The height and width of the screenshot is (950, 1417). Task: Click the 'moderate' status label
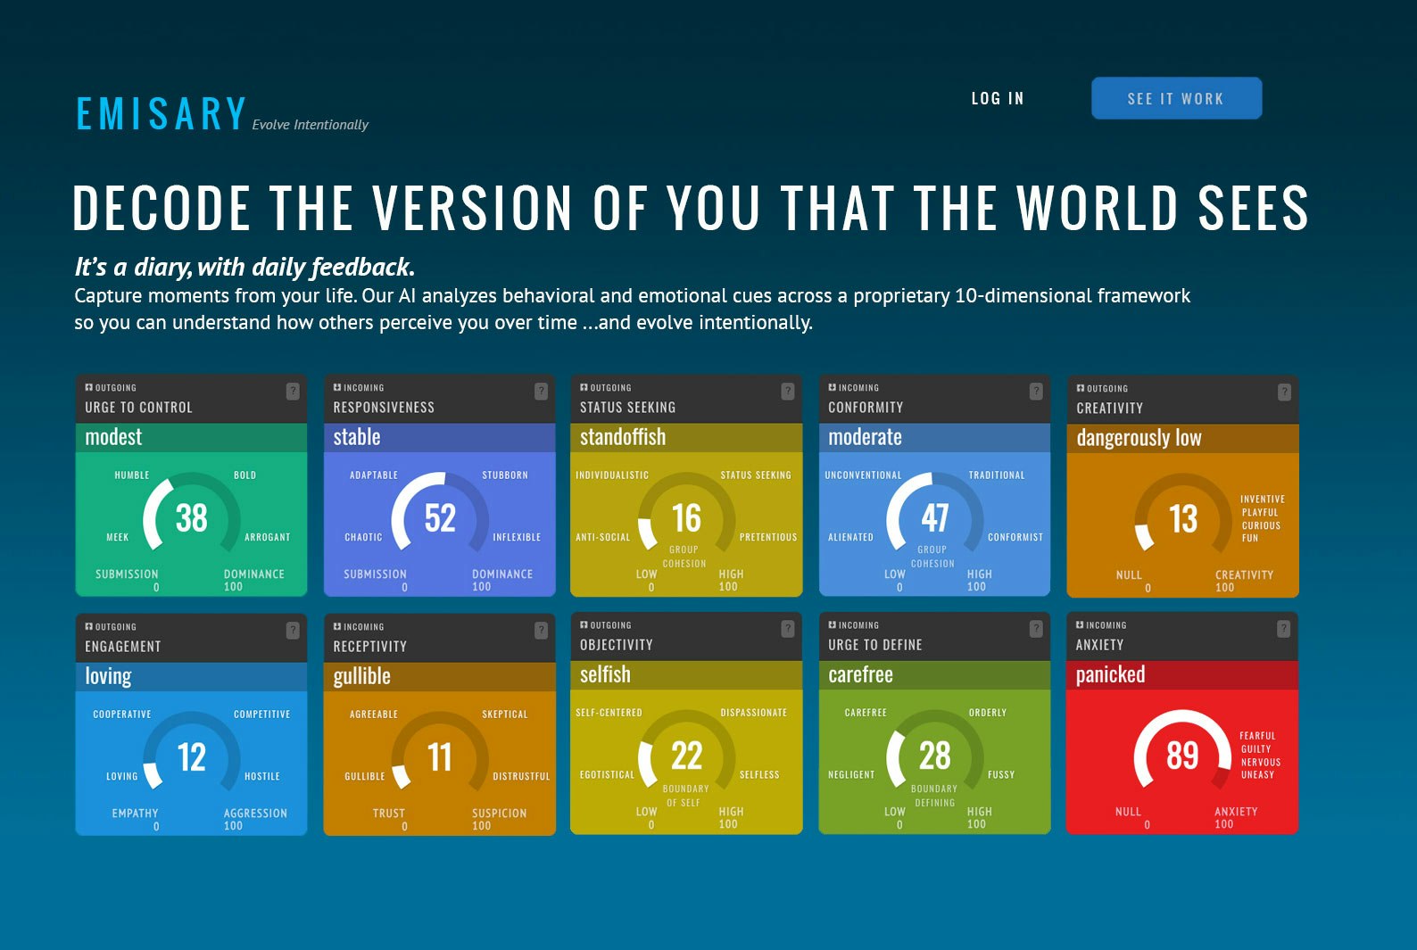coord(865,437)
